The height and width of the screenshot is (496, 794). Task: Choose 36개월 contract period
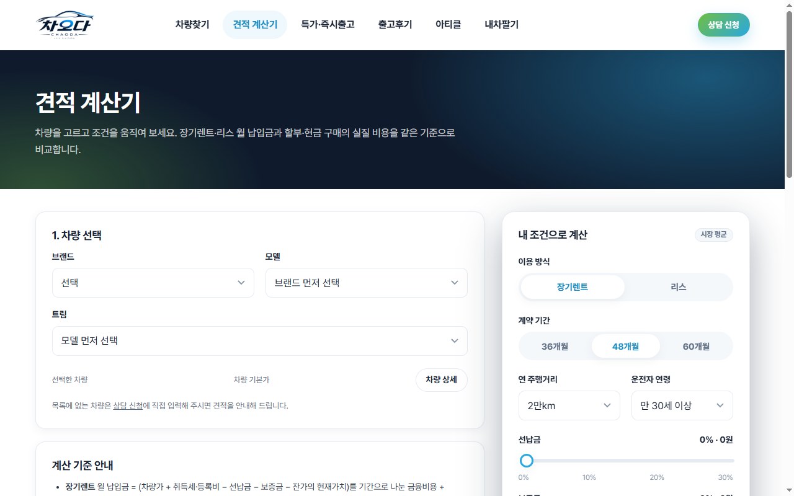coord(555,346)
